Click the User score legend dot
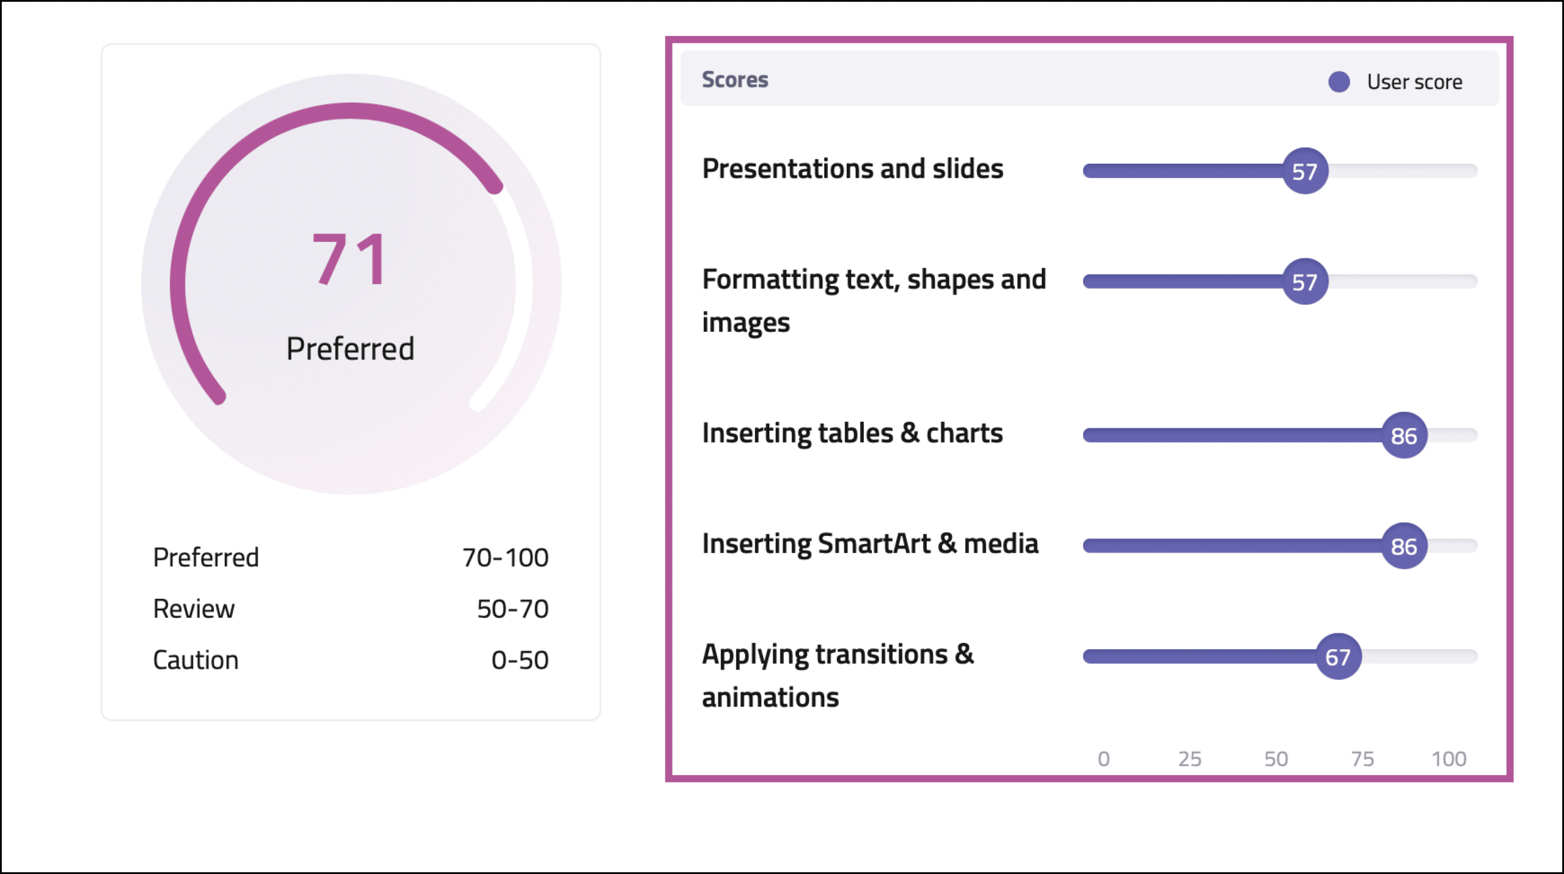 coord(1339,82)
